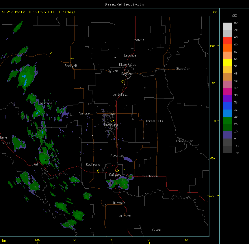Click the blue 36 dBZ legend swatch
Screen dimensions: 249x244
[x=227, y=106]
